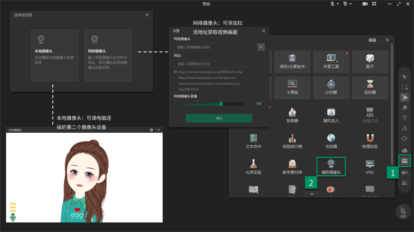Screen dimensions: 414x232
Task: Open the 化学实验 chemistry lab tool
Action: (x=253, y=167)
